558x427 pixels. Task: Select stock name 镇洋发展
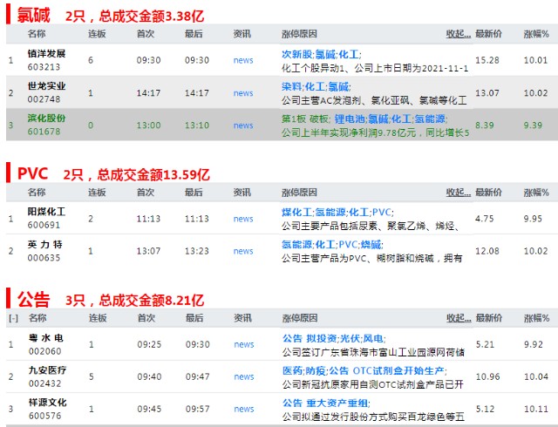[46, 54]
